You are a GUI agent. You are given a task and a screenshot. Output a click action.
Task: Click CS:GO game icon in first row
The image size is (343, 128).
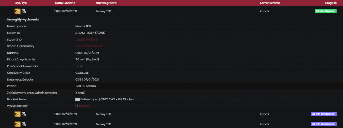pos(17,11)
